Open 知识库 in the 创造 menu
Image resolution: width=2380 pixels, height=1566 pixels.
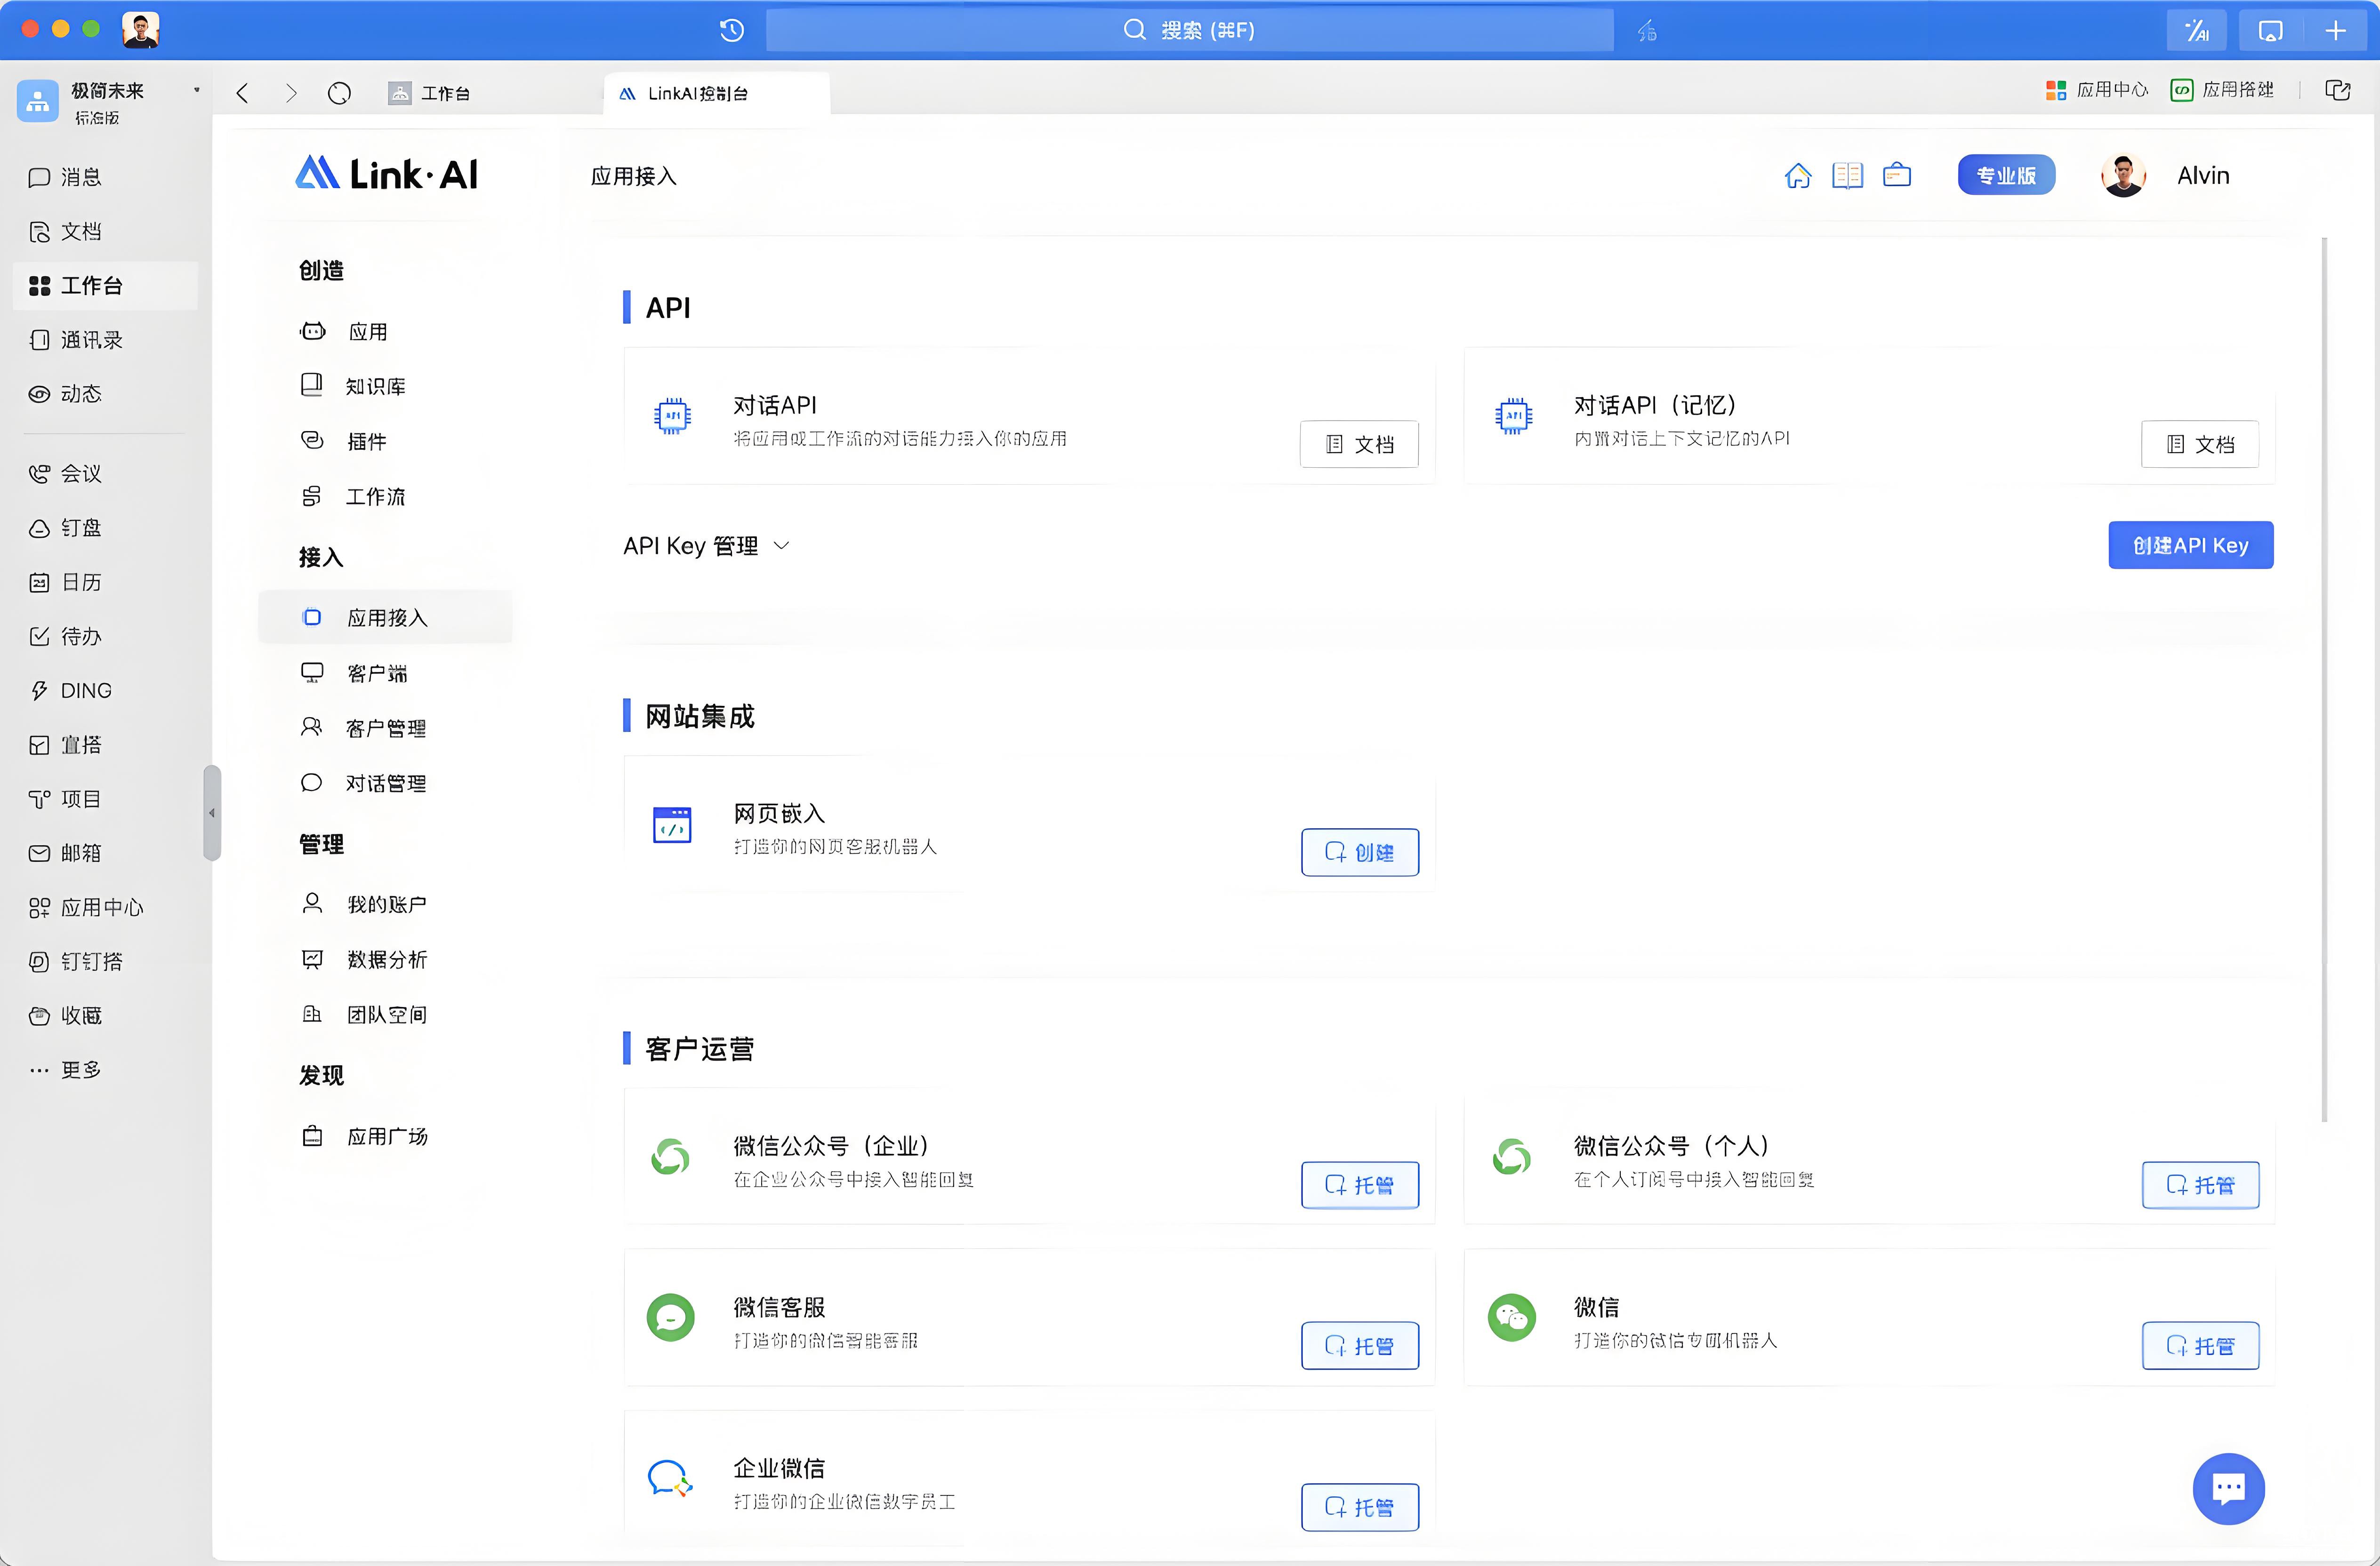353,386
